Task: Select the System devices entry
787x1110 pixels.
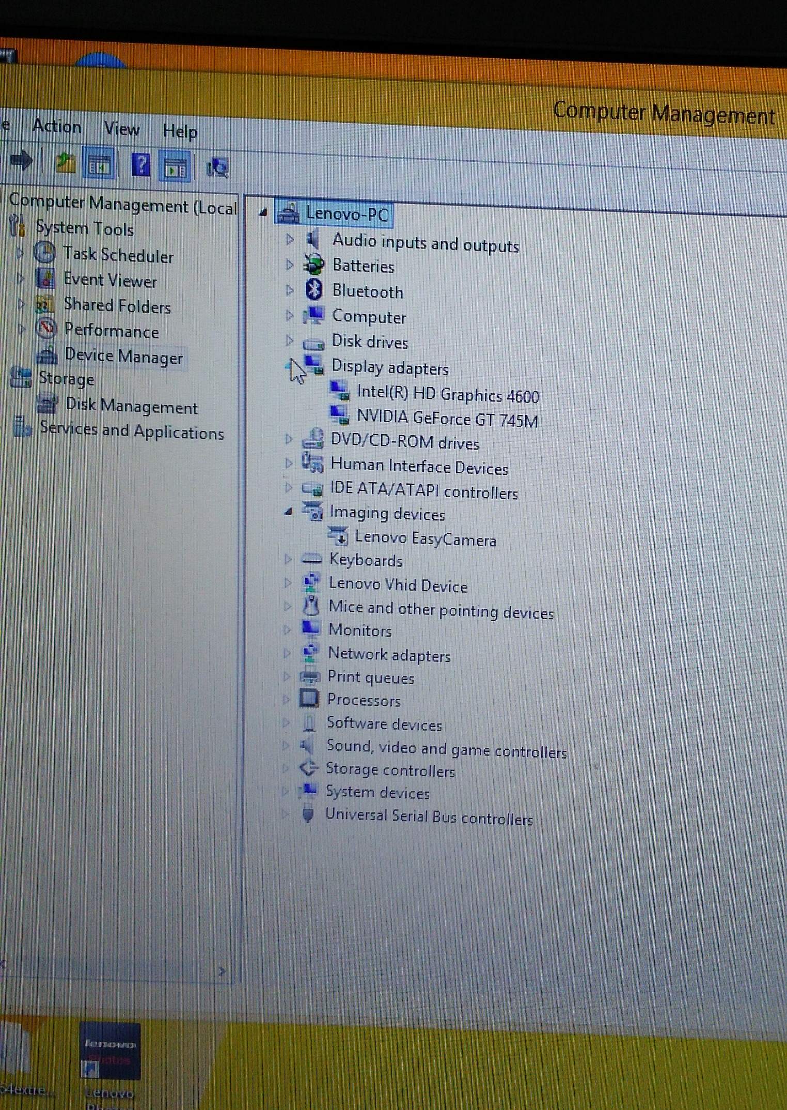Action: tap(377, 792)
